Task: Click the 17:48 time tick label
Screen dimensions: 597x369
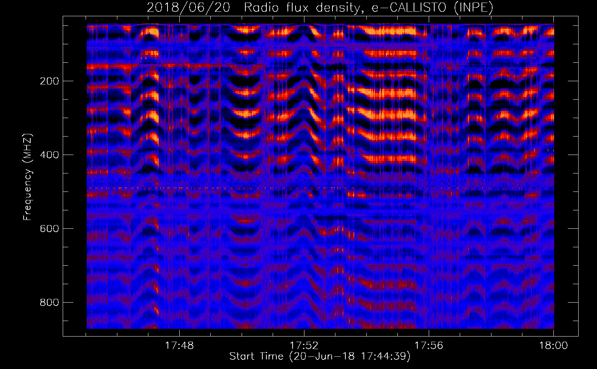Action: pos(179,346)
